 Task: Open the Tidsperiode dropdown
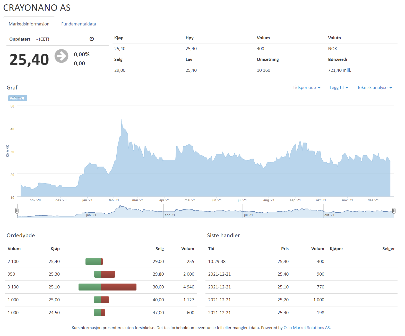(x=306, y=88)
